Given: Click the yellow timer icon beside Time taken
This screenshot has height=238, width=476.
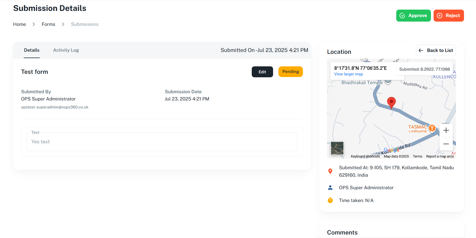Looking at the screenshot, I should click(x=330, y=200).
